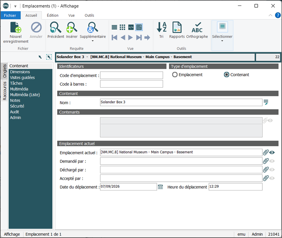This screenshot has width=282, height=238.
Task: Expand the Supplémentaire search dropdown
Action: click(92, 41)
